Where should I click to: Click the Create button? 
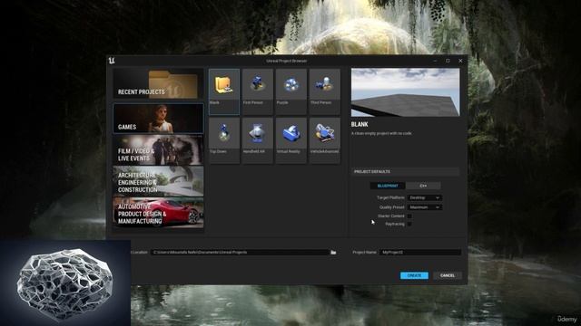coord(414,275)
